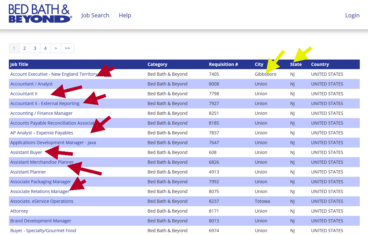Open Associate Relations Manager job

[x=40, y=192]
